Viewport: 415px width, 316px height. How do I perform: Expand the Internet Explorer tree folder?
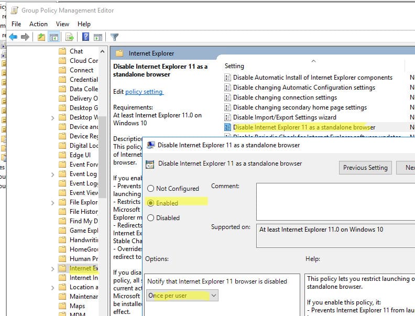point(53,269)
